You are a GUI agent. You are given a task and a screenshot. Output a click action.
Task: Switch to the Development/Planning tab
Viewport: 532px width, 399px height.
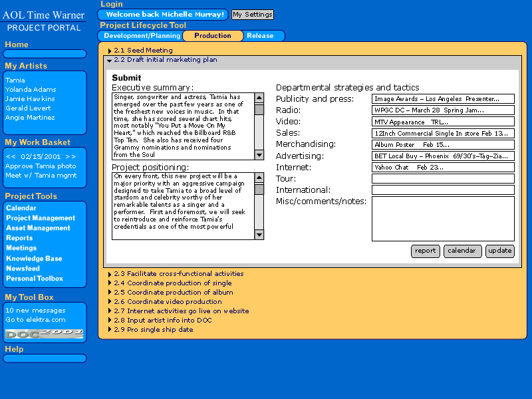coord(142,36)
